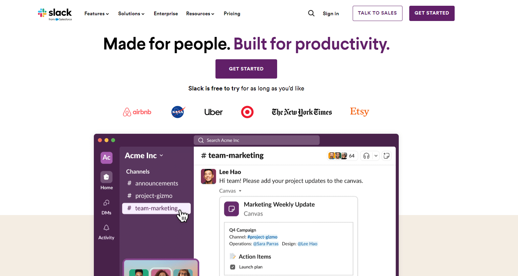
Task: Open the Acme Inc workspace dropdown
Action: pos(144,155)
